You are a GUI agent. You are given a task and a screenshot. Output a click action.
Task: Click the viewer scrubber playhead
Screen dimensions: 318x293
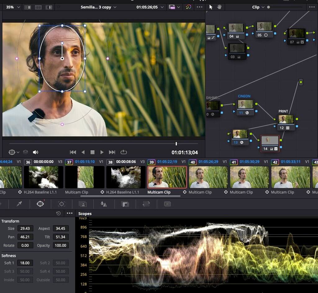(x=176, y=144)
